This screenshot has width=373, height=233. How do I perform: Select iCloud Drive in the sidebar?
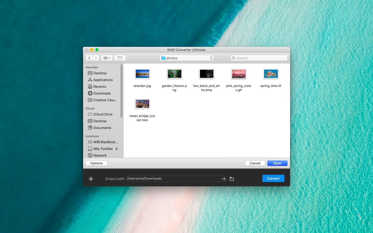103,114
